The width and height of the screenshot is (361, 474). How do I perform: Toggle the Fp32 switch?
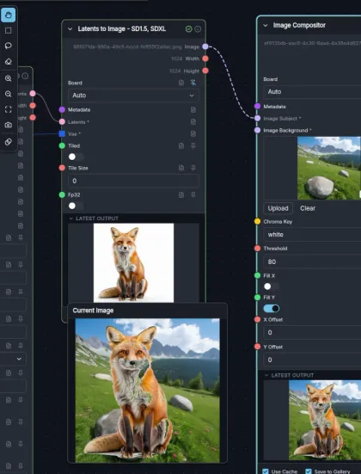click(x=76, y=206)
